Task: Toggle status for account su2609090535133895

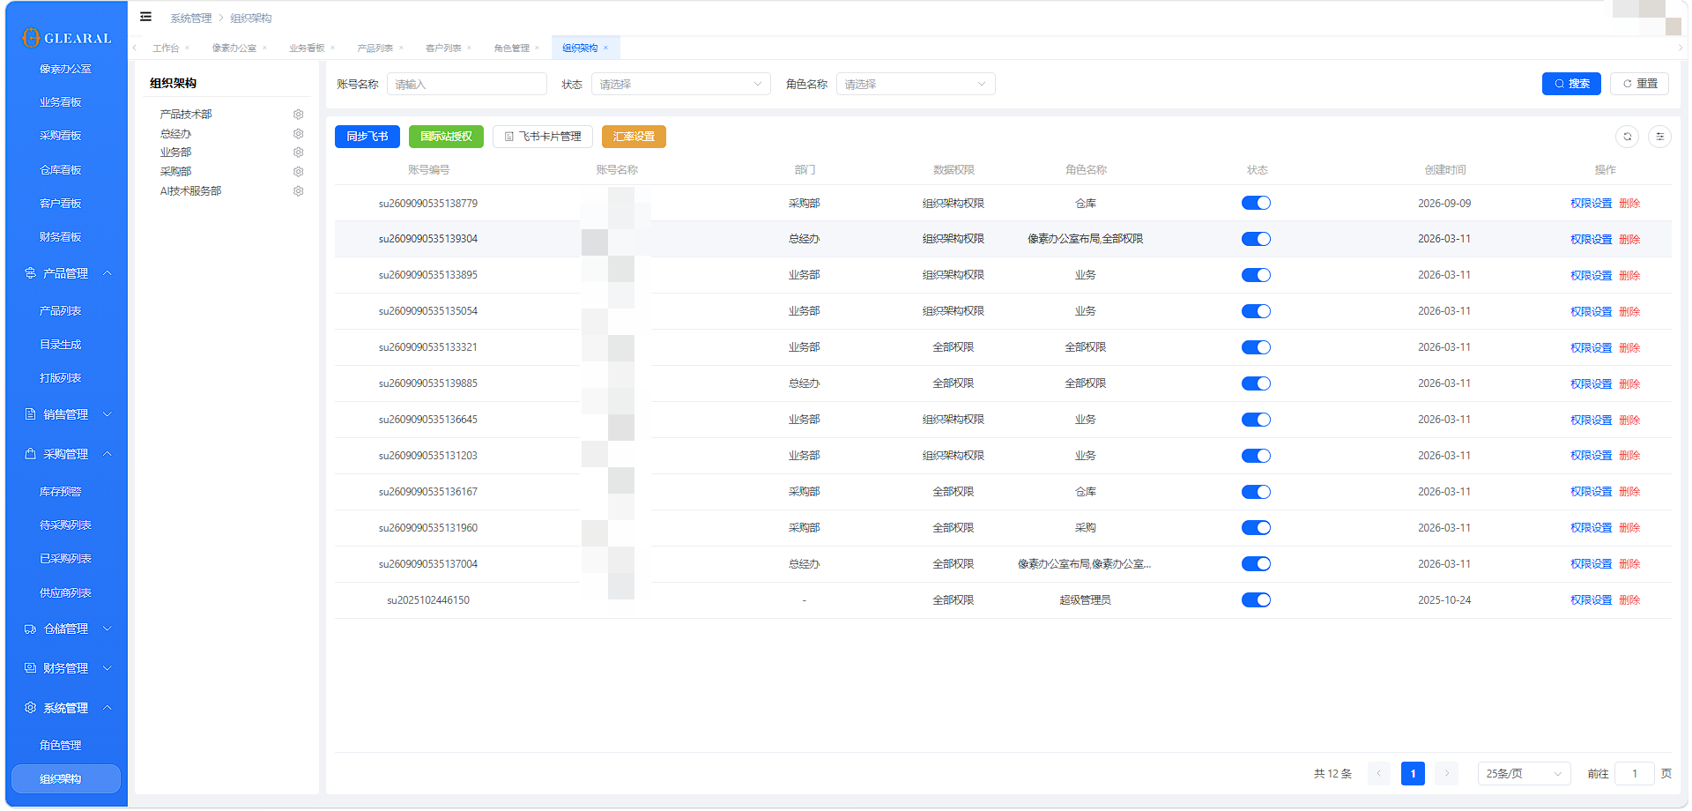Action: coord(1256,276)
